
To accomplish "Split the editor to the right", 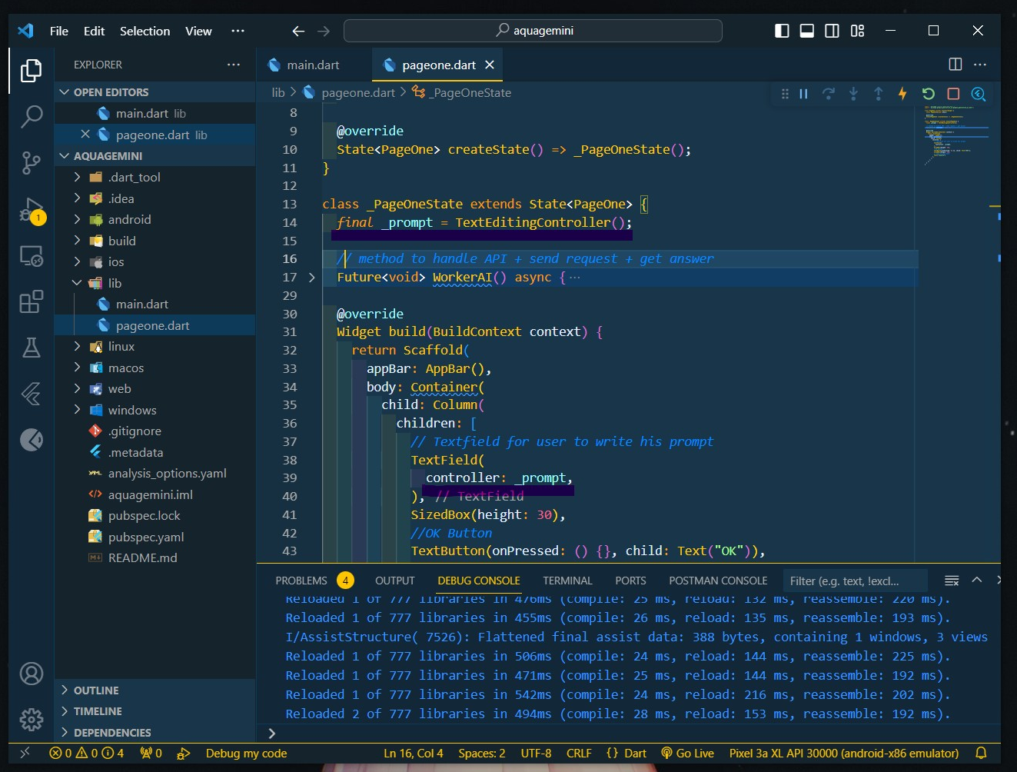I will (x=956, y=65).
